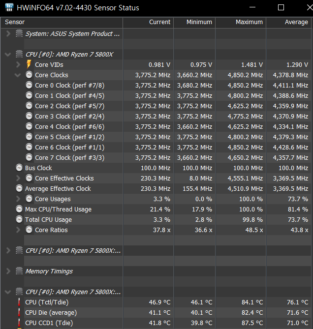The width and height of the screenshot is (313, 329).
Task: Click the 4,428.6 MHz average for Core 6
Action: click(290, 148)
